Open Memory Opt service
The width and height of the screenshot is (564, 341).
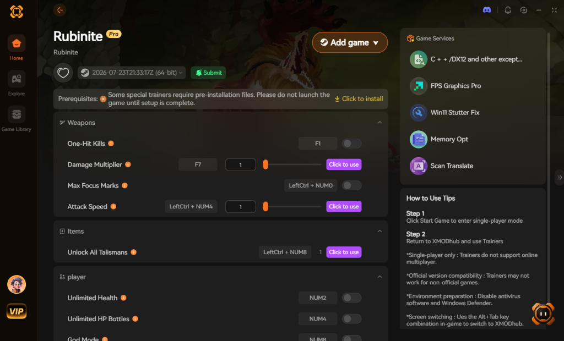439,139
